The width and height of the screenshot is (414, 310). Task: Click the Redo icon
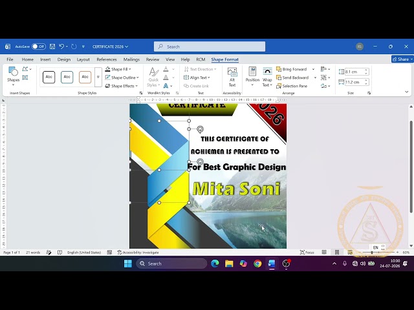(x=74, y=46)
